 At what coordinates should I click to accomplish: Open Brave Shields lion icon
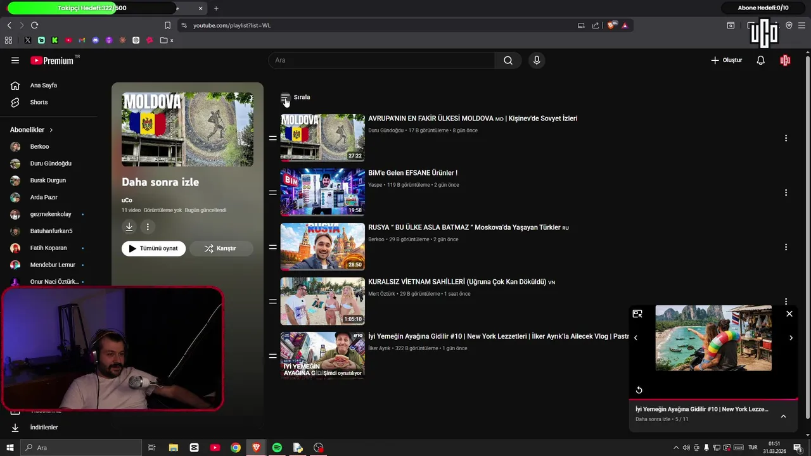611,25
